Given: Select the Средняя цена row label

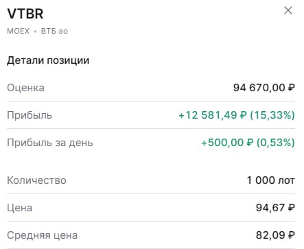Looking at the screenshot, I should click(43, 235).
